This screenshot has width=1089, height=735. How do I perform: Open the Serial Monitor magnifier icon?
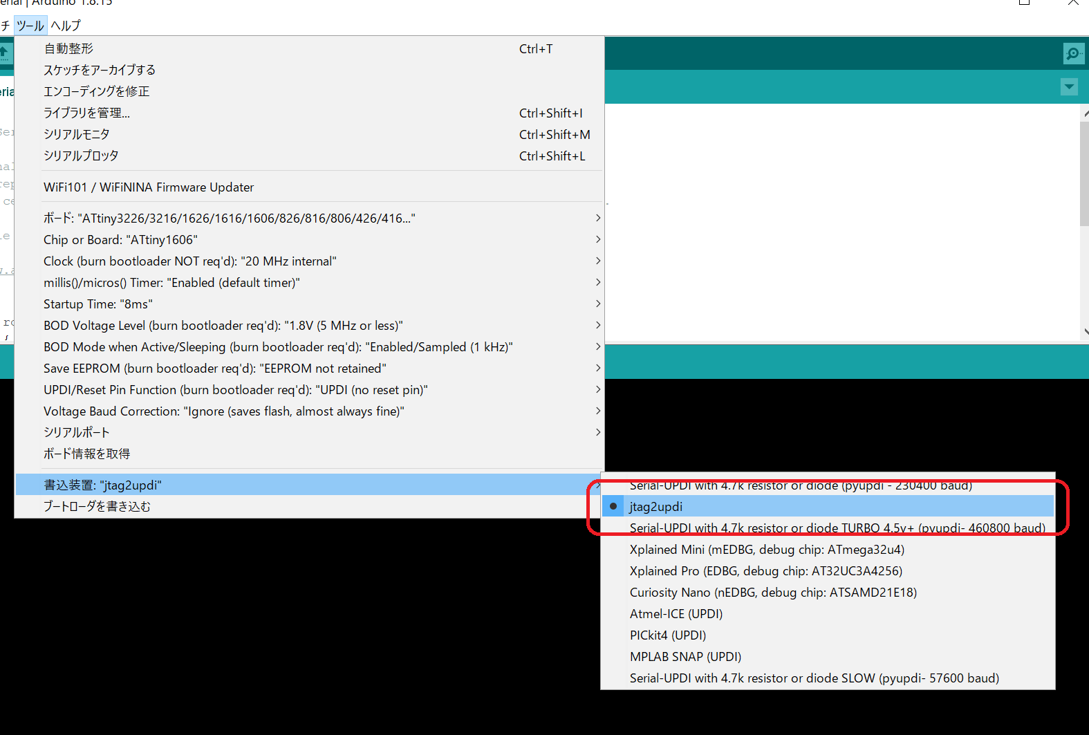click(1073, 53)
